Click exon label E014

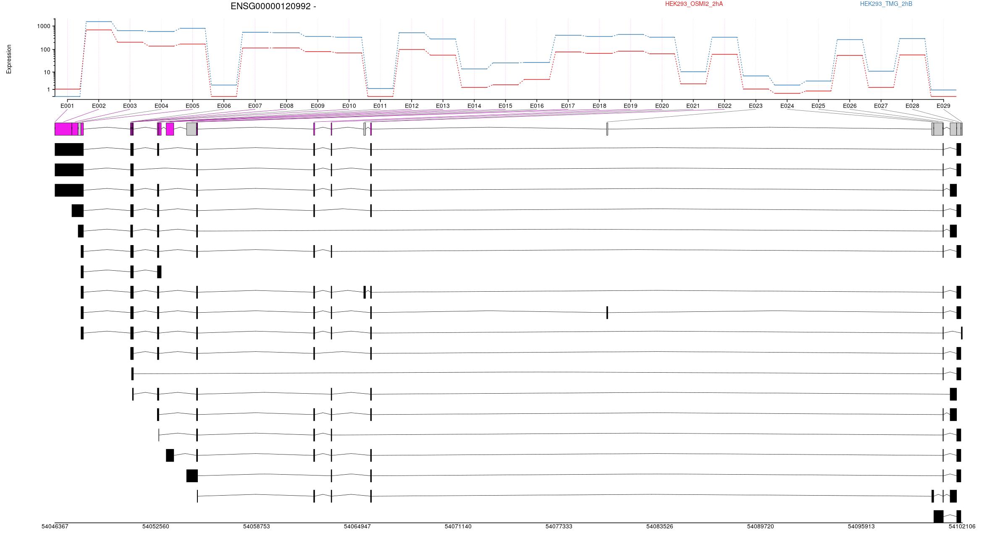(474, 106)
